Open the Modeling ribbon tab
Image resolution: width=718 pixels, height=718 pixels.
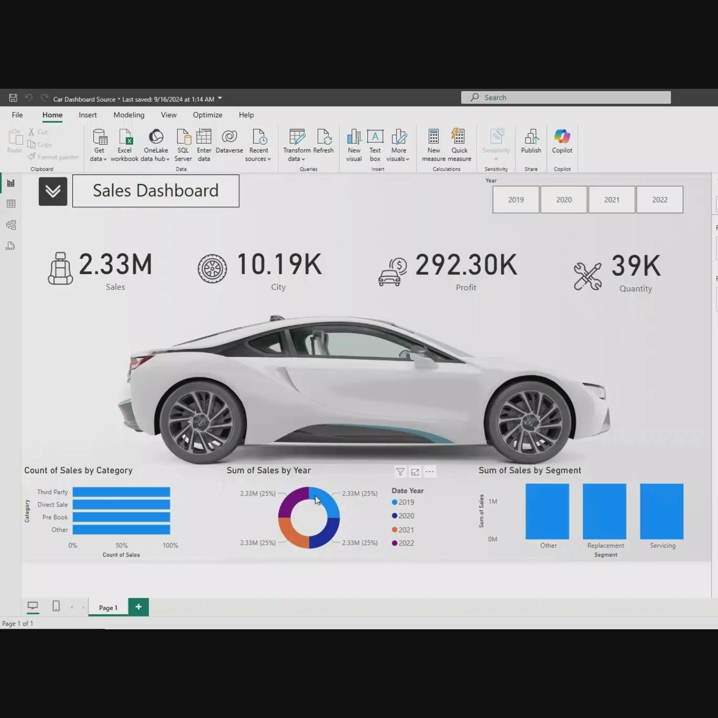tap(129, 115)
